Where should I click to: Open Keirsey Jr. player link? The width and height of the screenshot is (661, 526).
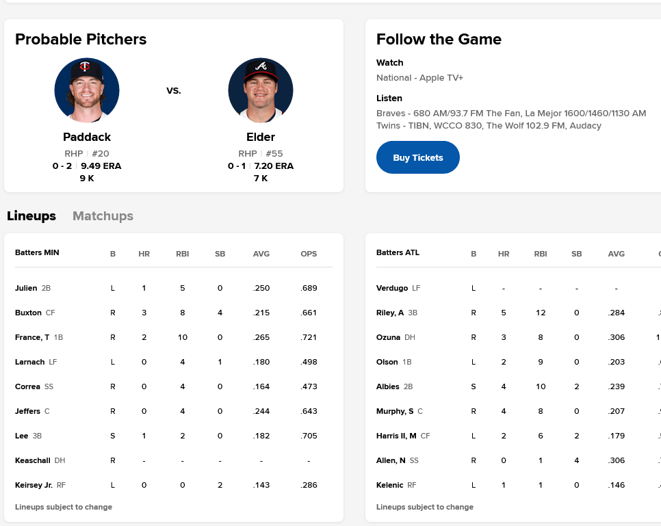coord(34,485)
